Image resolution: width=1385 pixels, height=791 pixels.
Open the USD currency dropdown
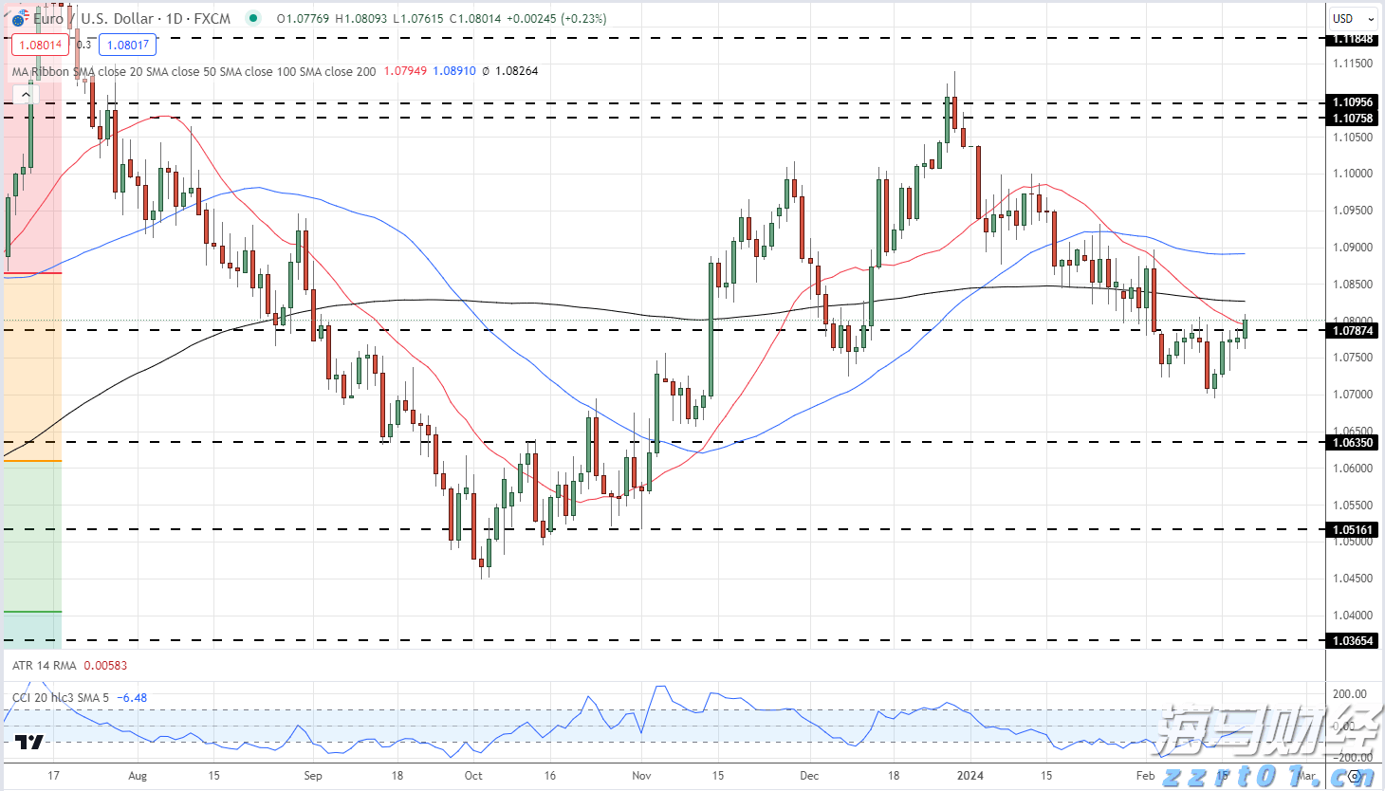pos(1354,18)
